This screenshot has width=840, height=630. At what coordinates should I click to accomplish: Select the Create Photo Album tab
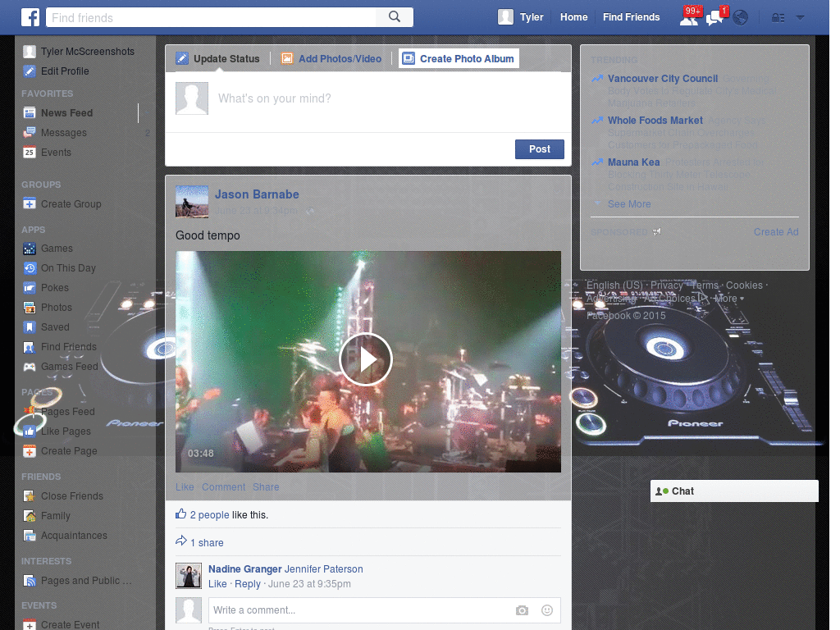459,58
